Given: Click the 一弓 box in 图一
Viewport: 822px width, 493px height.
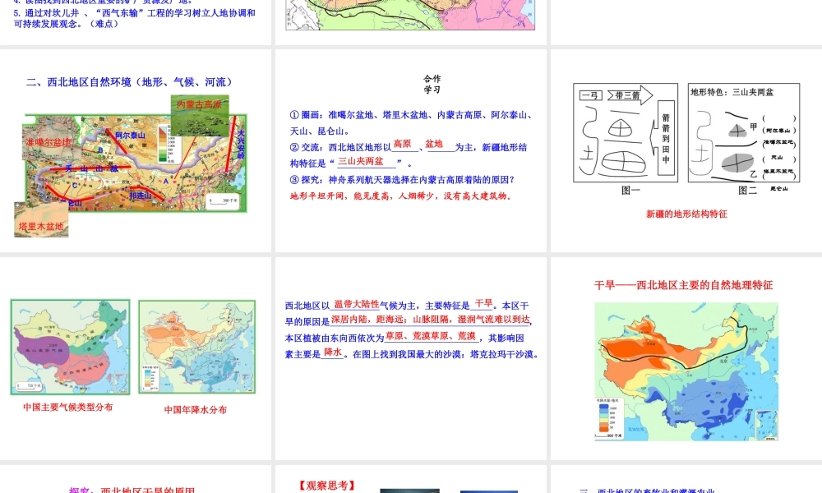Looking at the screenshot, I should 591,95.
